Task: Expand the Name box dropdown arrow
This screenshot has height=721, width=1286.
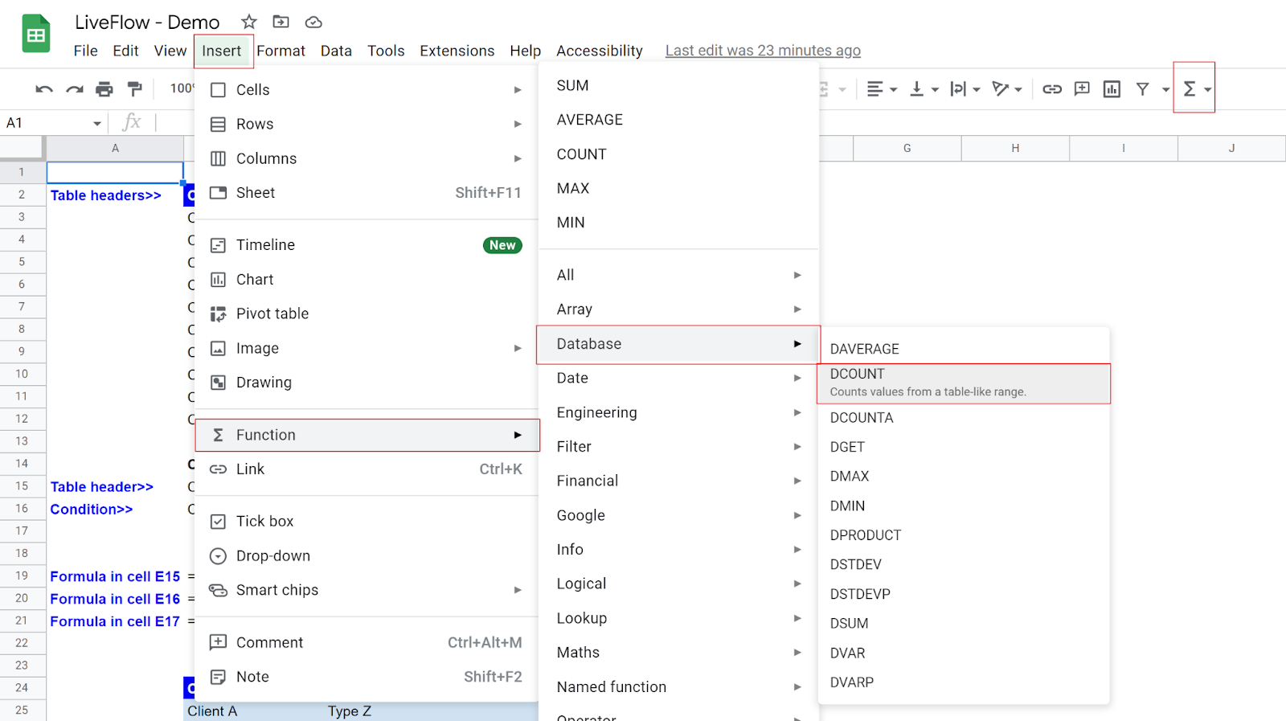Action: point(97,124)
